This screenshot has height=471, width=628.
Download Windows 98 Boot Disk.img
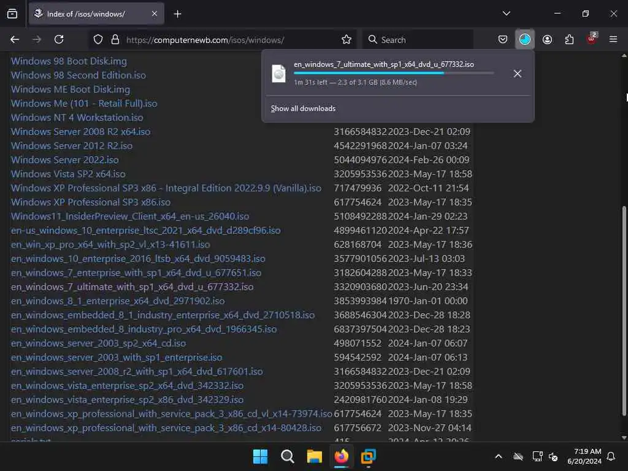(69, 61)
